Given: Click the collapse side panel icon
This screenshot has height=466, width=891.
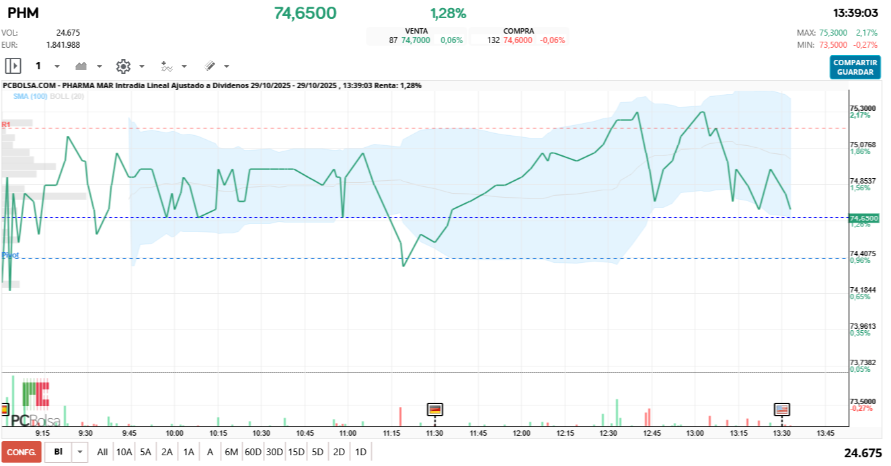Looking at the screenshot, I should coord(13,66).
